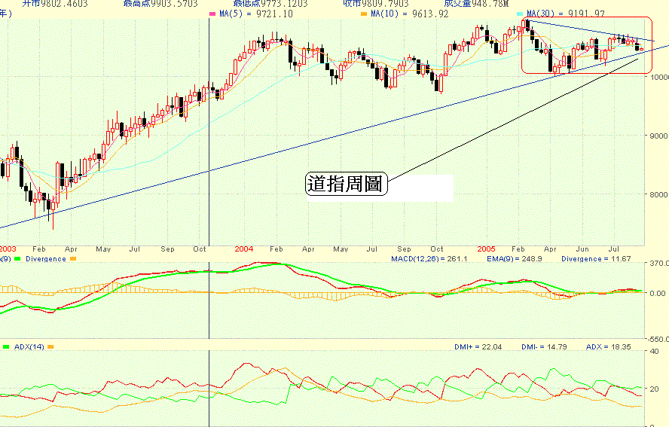Click the pink MA(5) legend swatch
The image size is (669, 427).
212,14
